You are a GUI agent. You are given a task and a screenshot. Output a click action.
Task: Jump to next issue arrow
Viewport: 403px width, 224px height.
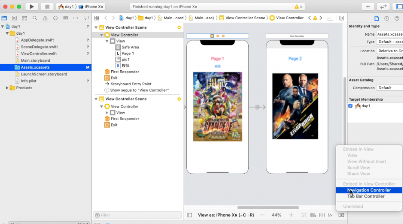[321, 18]
